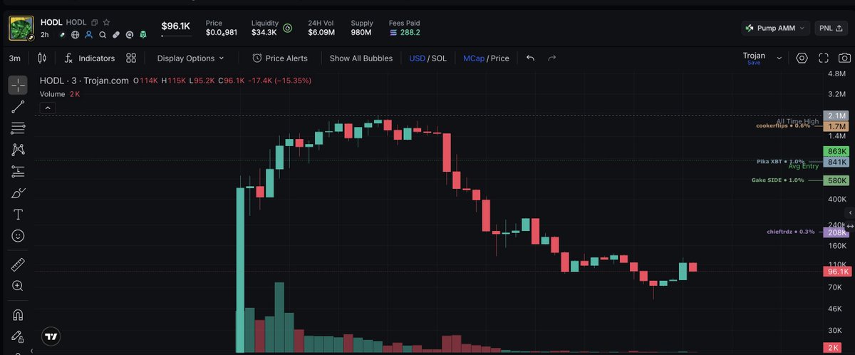Expand the Display Options dropdown

190,58
